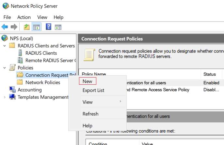224x145 pixels.
Task: Expand the Templates Management node
Action: (x=5, y=97)
